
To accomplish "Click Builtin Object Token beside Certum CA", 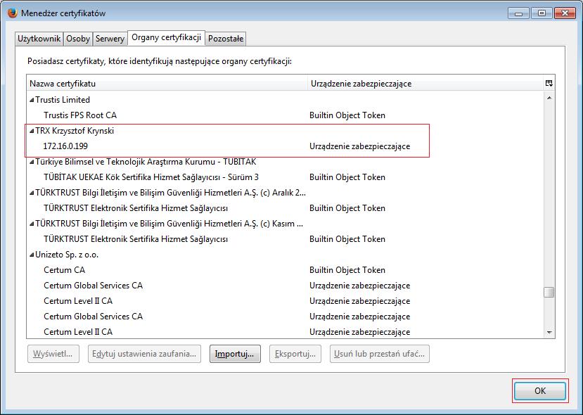I will tap(347, 270).
